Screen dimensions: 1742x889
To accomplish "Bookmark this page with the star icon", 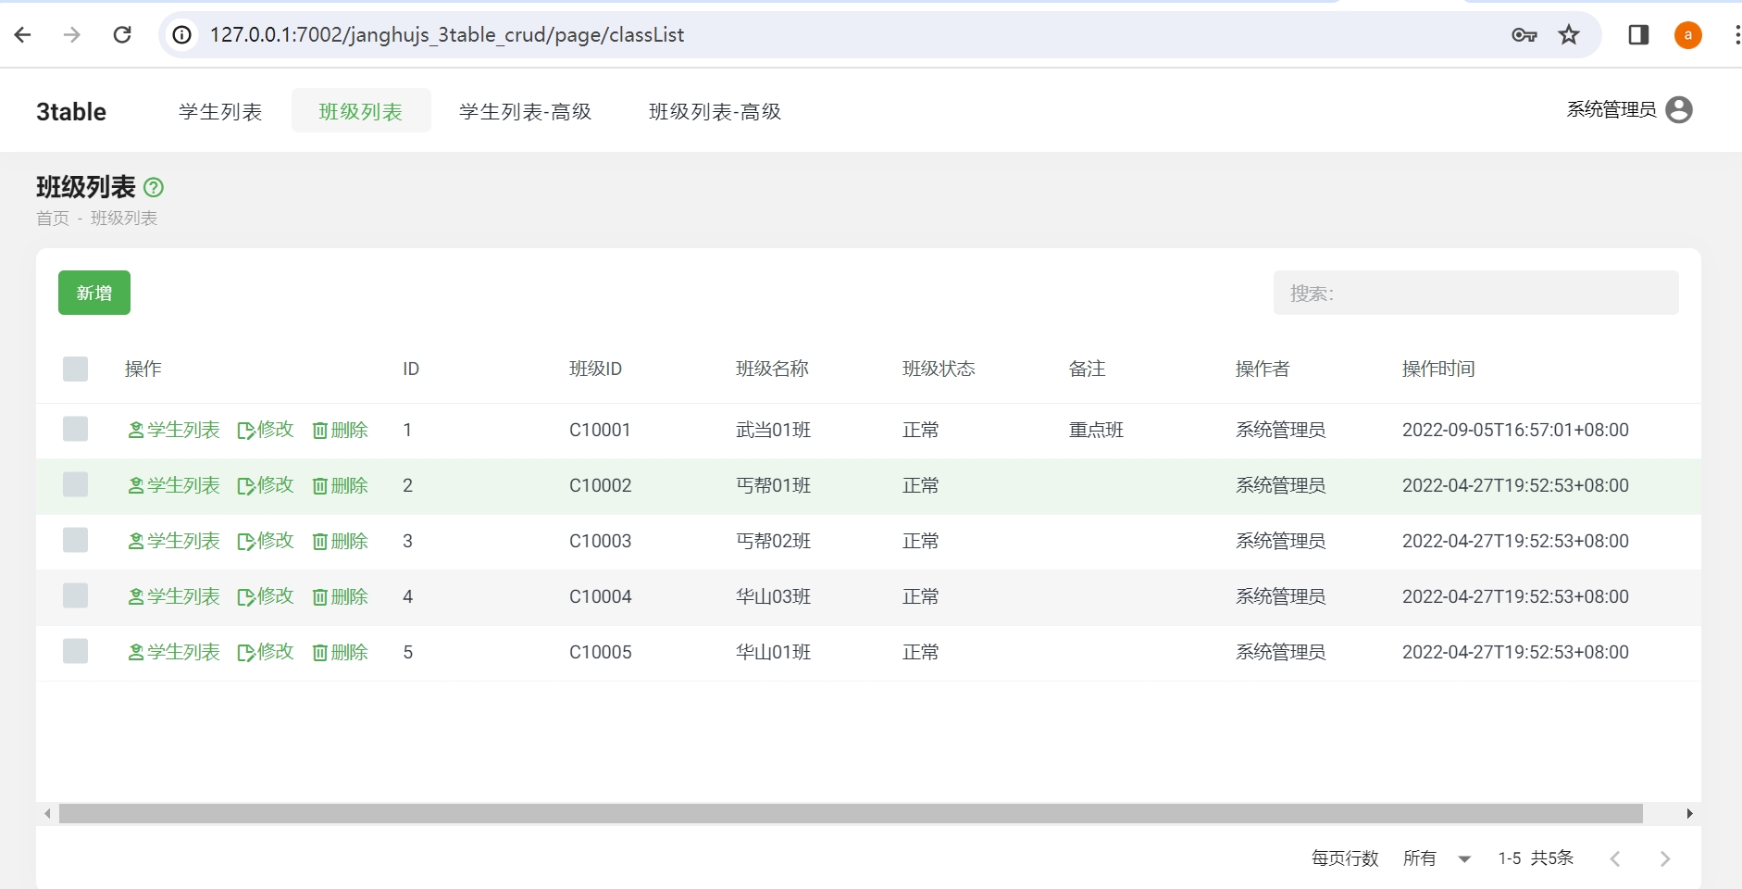I will pyautogui.click(x=1568, y=35).
